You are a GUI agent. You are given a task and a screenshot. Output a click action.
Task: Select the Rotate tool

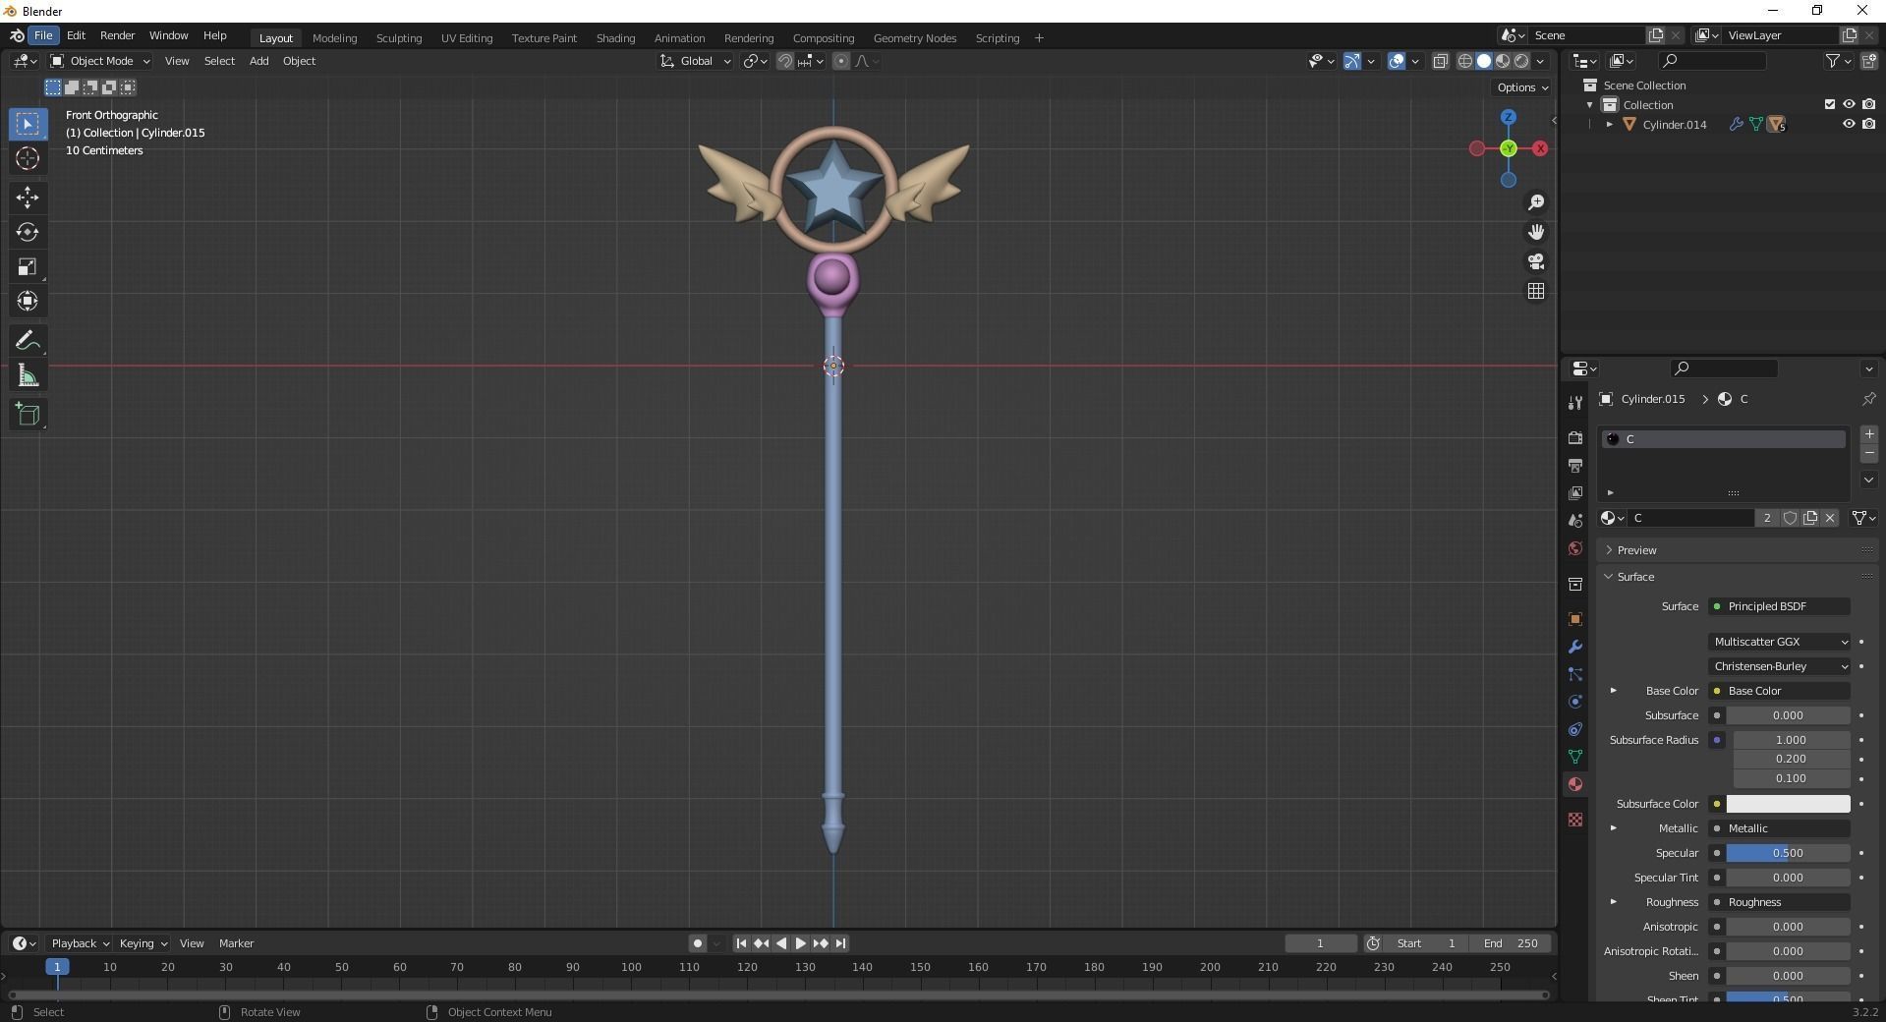pos(28,232)
